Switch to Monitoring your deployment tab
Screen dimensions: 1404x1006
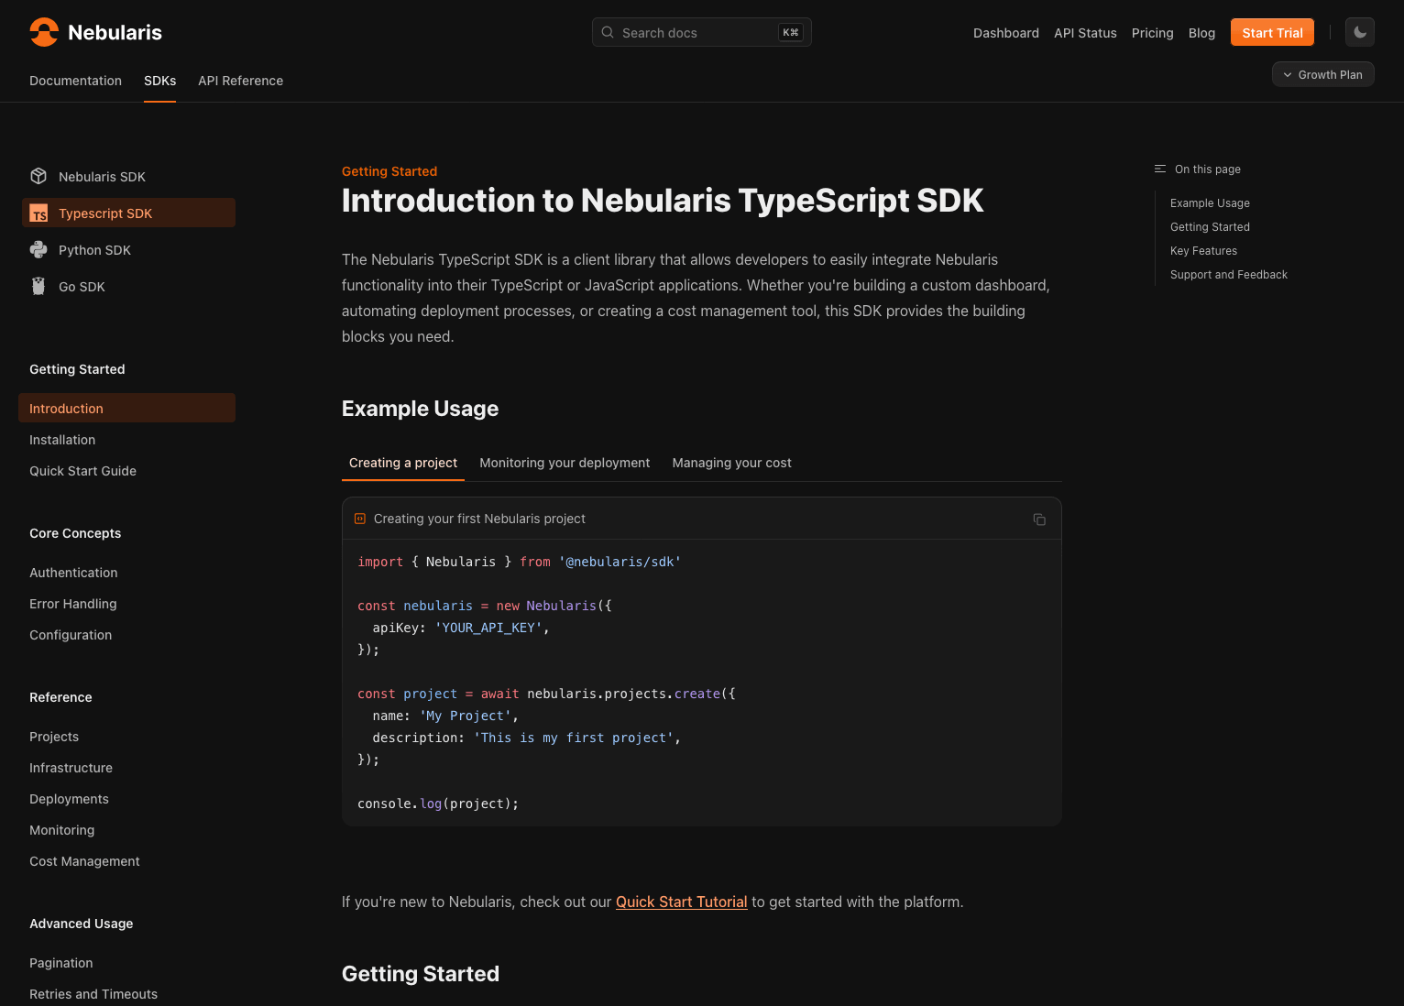click(x=565, y=463)
